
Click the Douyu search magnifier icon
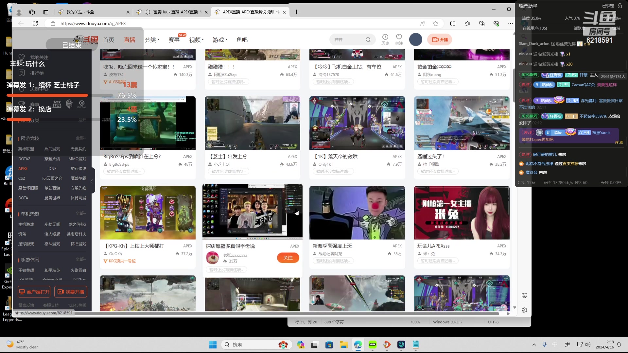[x=368, y=40]
